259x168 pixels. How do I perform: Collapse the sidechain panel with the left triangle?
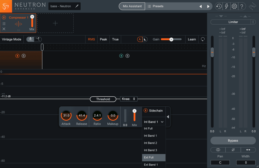point(168,117)
